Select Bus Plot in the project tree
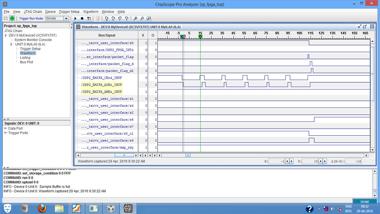 [x=27, y=62]
